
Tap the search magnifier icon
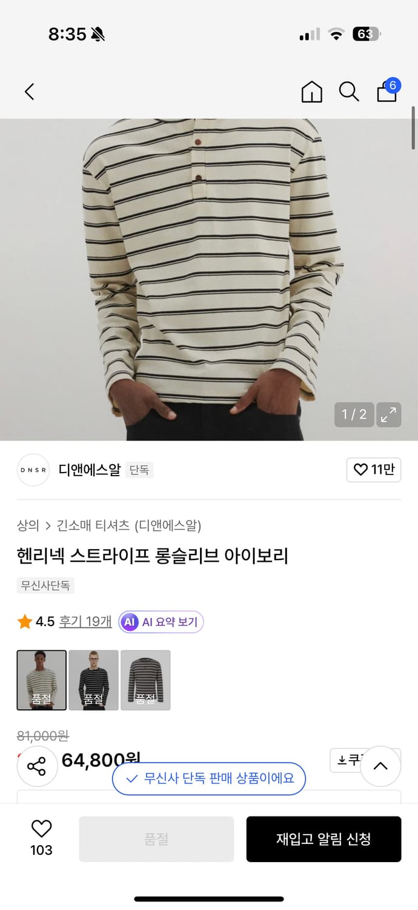[349, 92]
